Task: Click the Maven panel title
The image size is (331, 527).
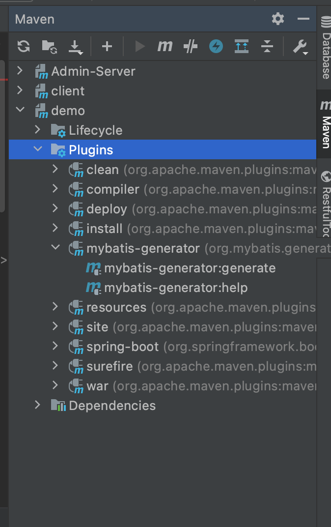Action: [34, 19]
